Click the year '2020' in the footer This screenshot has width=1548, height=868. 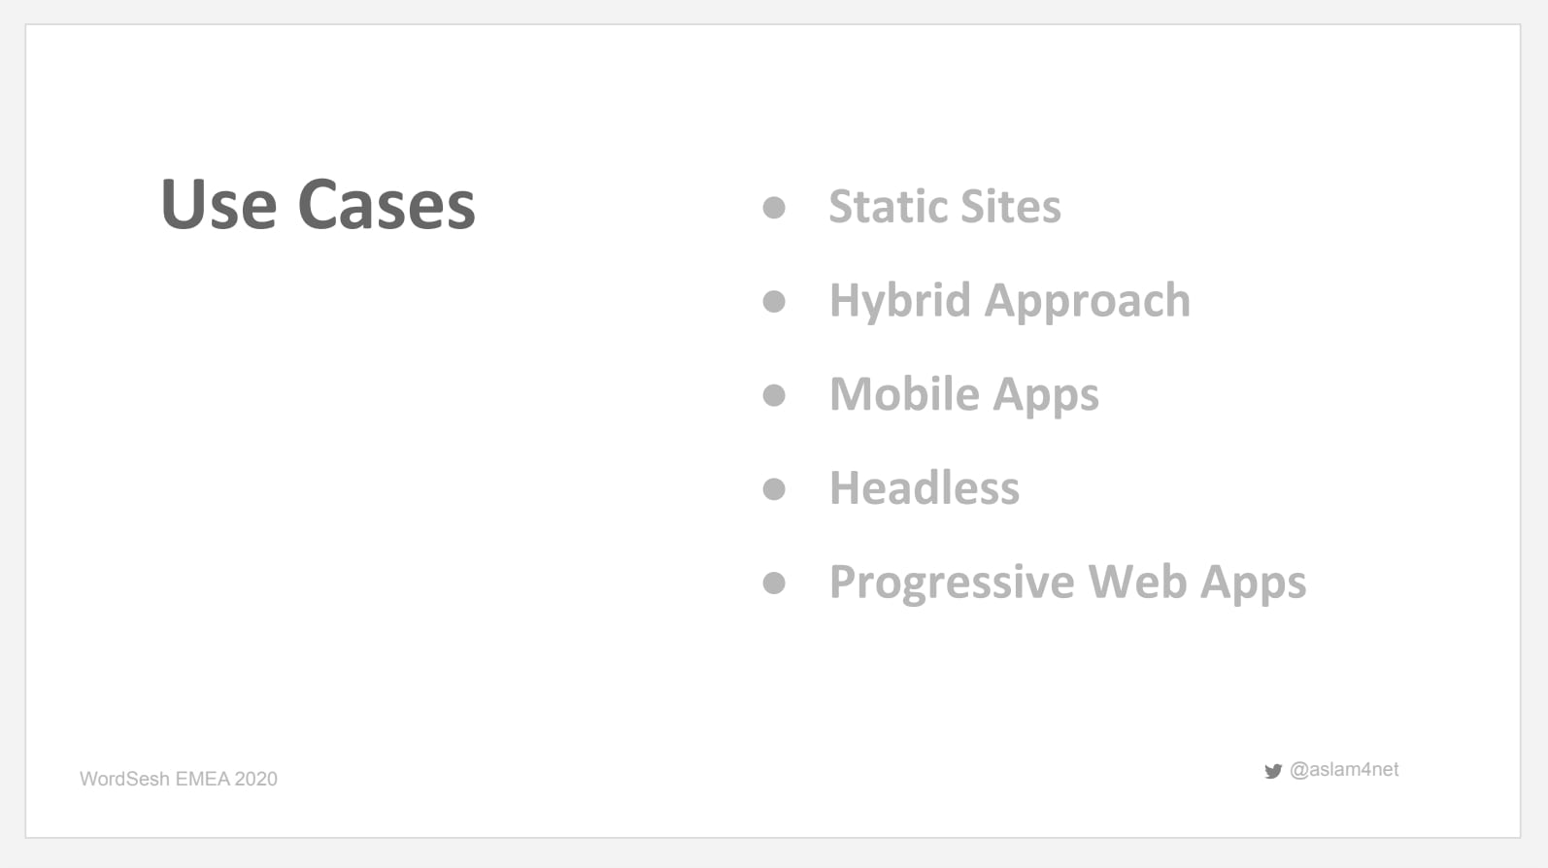tap(255, 779)
